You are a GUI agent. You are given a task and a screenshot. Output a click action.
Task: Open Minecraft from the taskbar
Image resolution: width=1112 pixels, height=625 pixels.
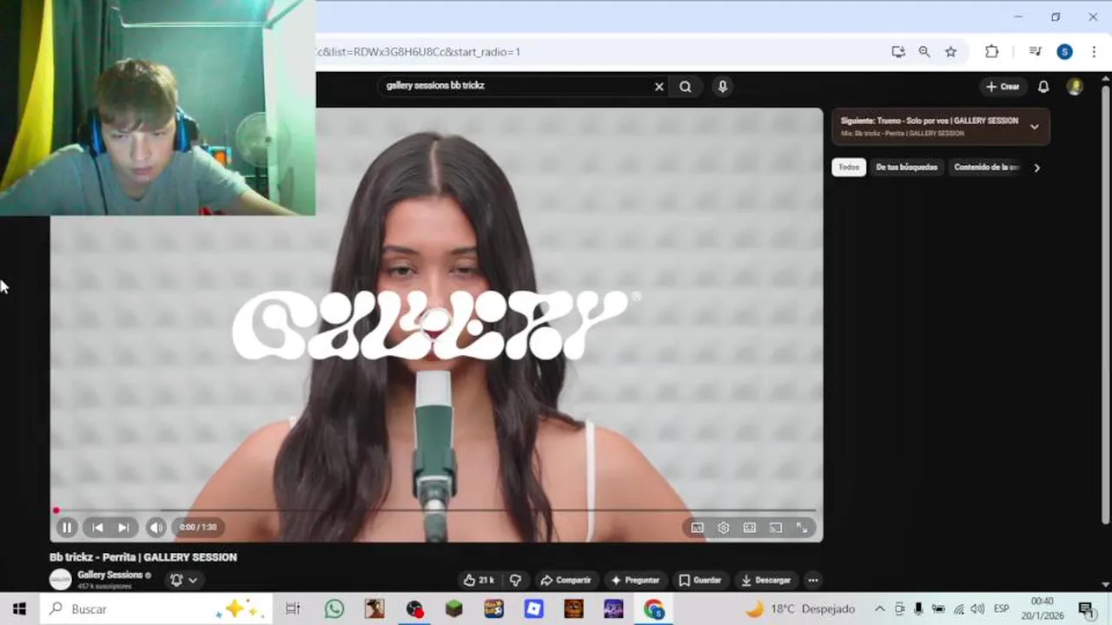[x=453, y=609]
